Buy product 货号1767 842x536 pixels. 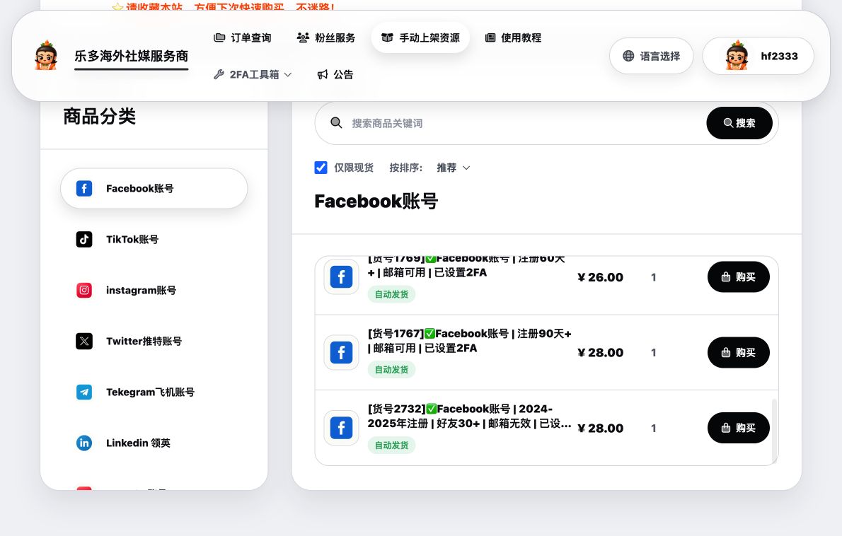coord(739,353)
